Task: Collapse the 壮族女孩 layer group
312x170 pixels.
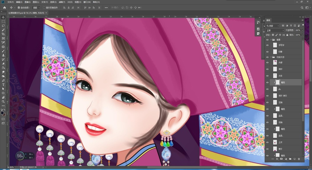Action: pyautogui.click(x=271, y=57)
